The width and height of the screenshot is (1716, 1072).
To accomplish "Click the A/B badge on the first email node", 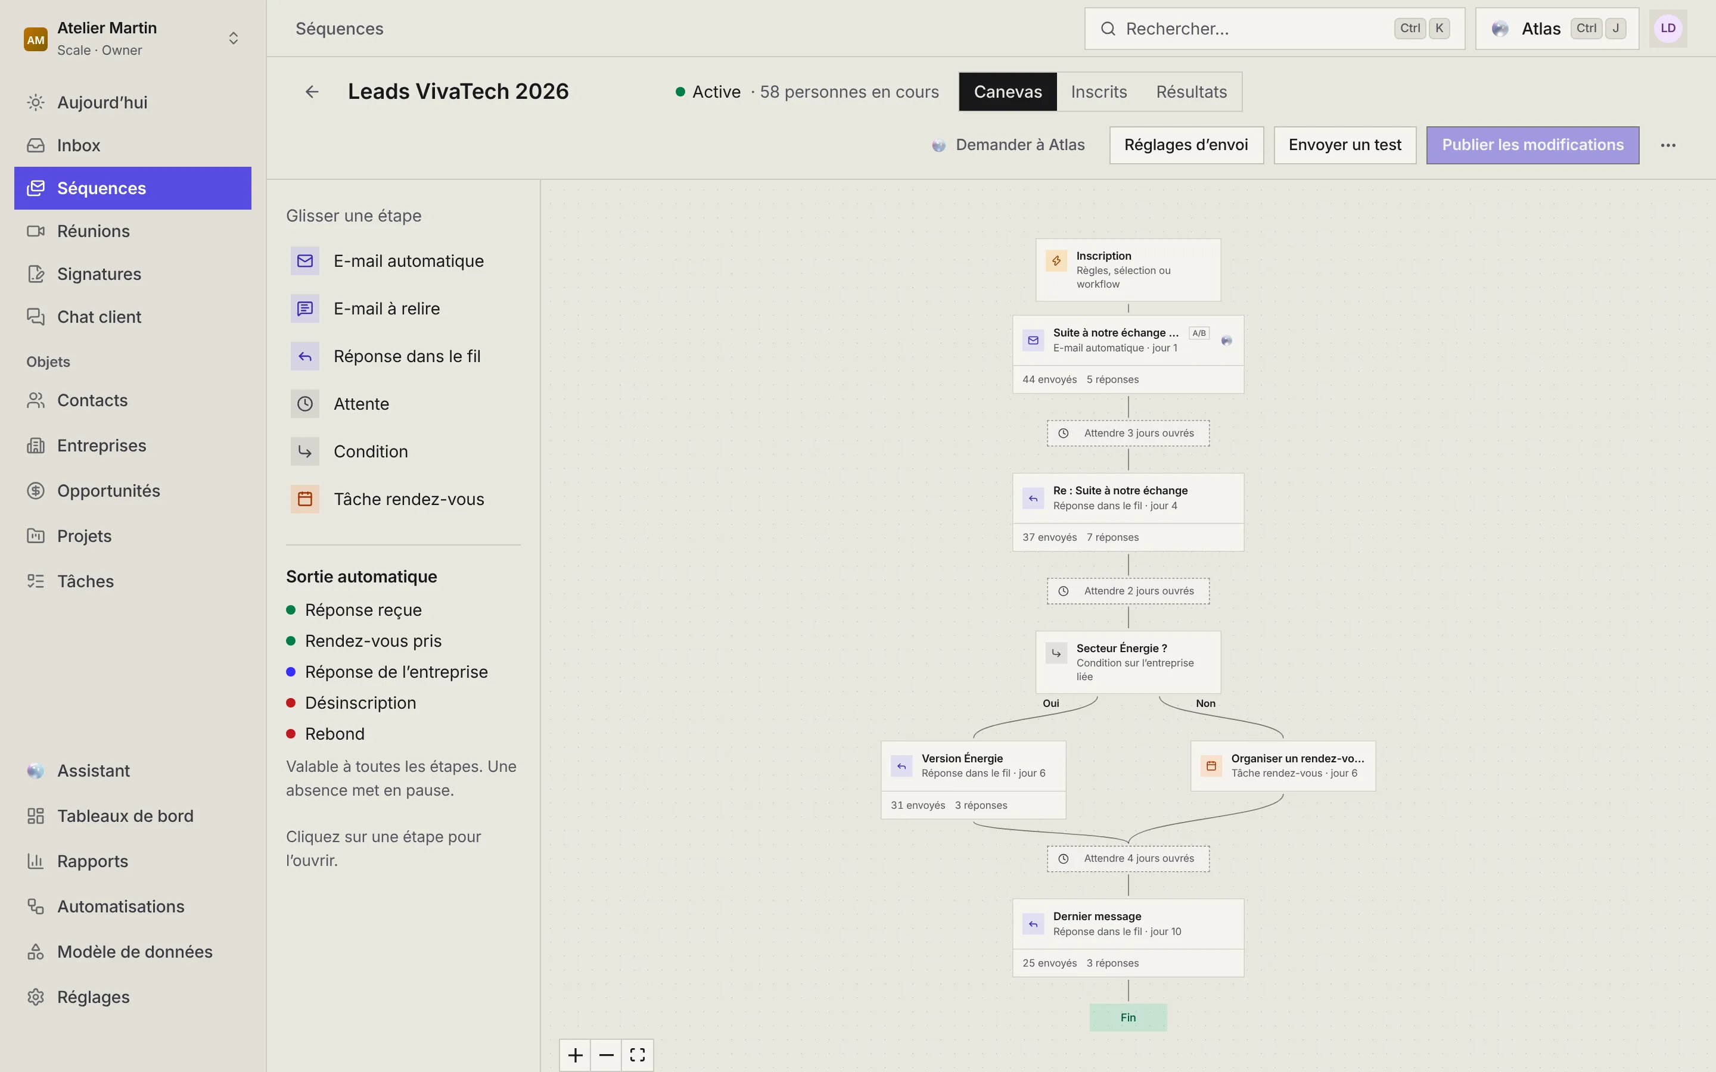I will [x=1199, y=334].
